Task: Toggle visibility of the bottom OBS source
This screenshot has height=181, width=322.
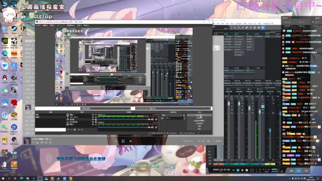Action: point(93,124)
